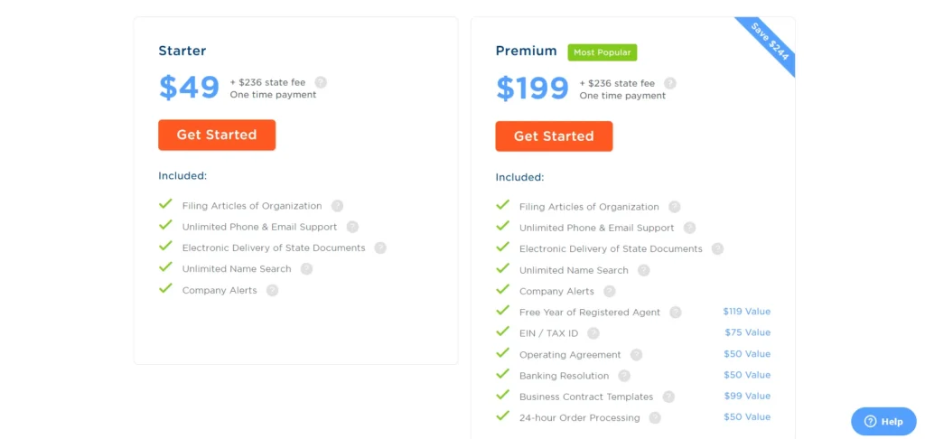Show Operating Agreement help tooltip
The height and width of the screenshot is (439, 925).
tap(636, 355)
